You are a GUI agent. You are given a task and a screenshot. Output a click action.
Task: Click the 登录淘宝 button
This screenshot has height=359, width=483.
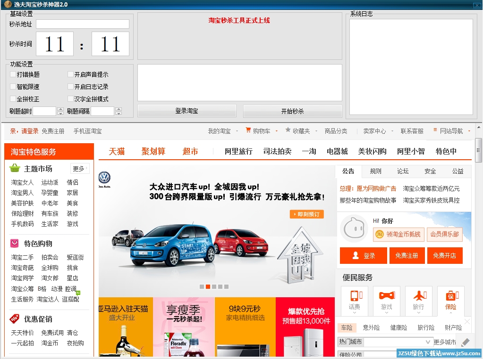coord(186,111)
